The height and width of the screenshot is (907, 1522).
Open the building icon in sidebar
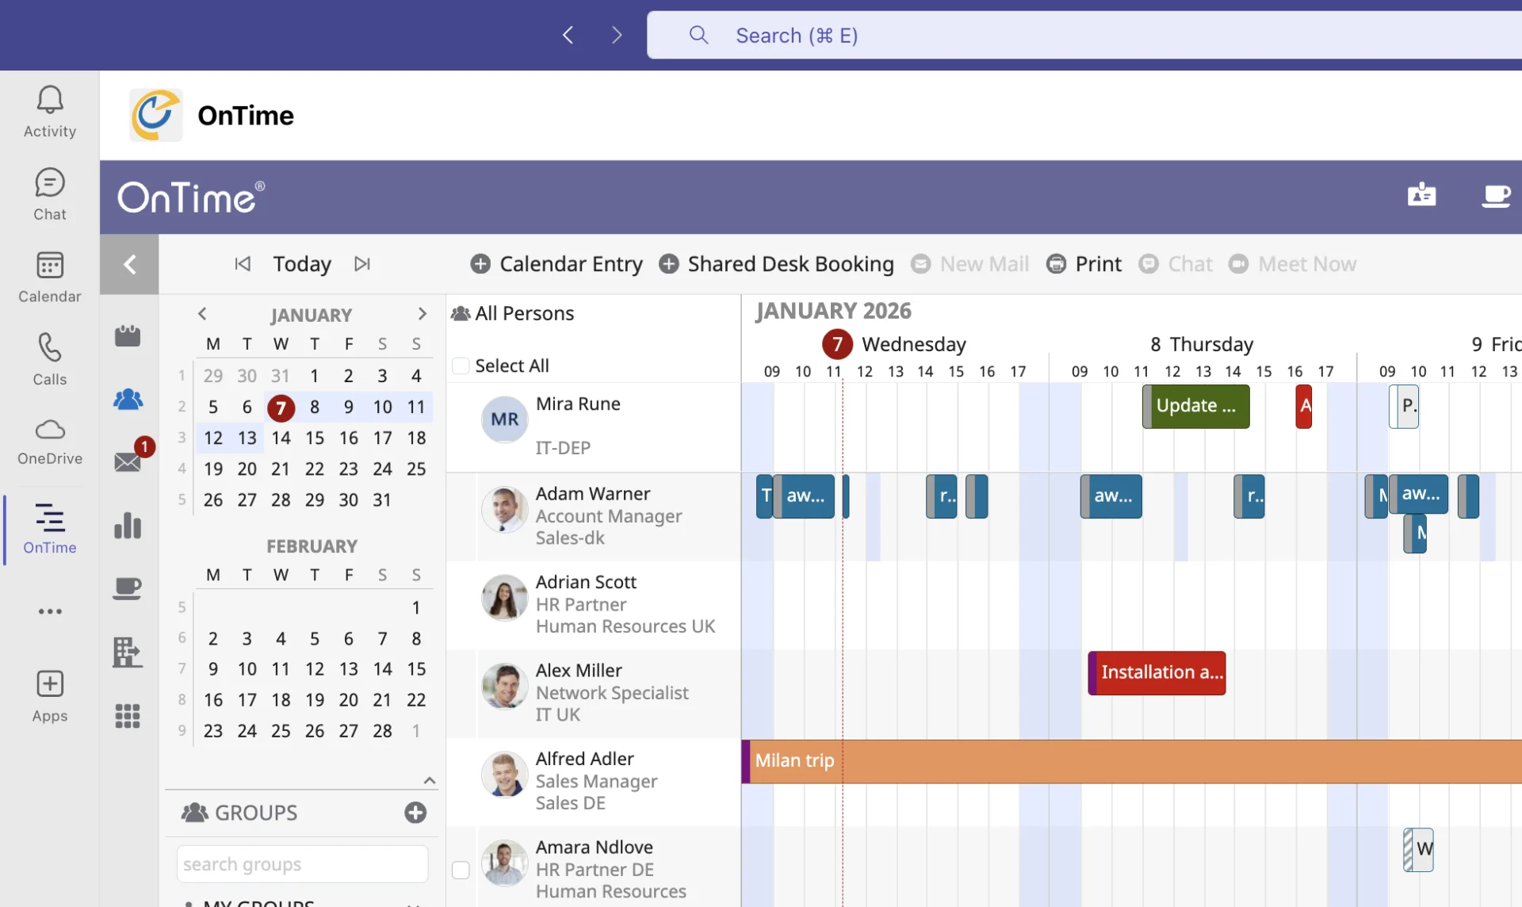[128, 652]
